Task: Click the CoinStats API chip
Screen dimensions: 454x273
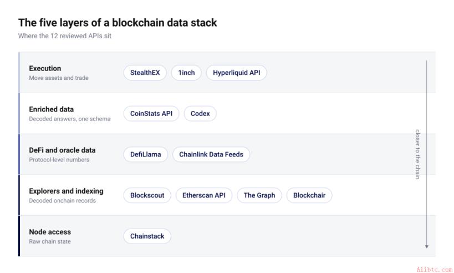Action: pyautogui.click(x=151, y=114)
